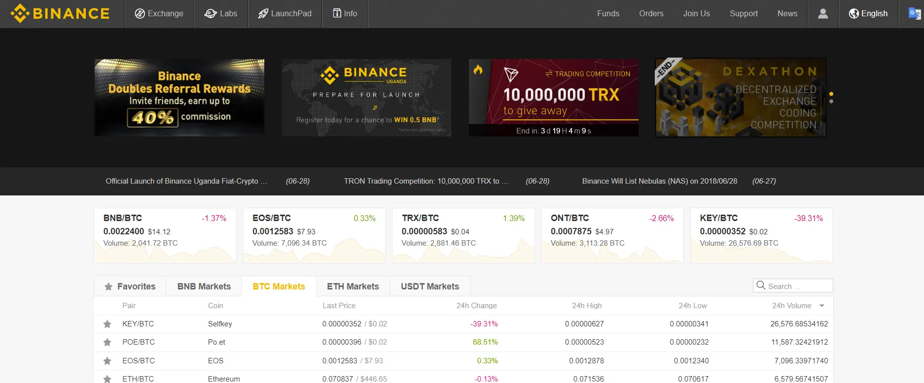Sort by the Last Price column
924x383 pixels.
point(339,306)
